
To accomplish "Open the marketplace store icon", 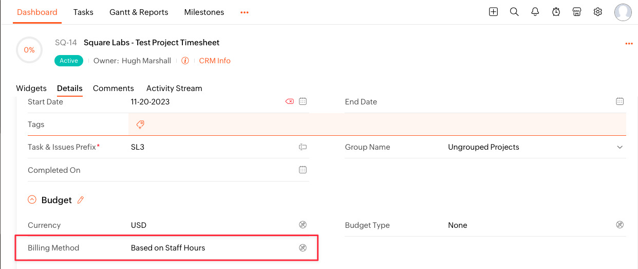I will 577,12.
